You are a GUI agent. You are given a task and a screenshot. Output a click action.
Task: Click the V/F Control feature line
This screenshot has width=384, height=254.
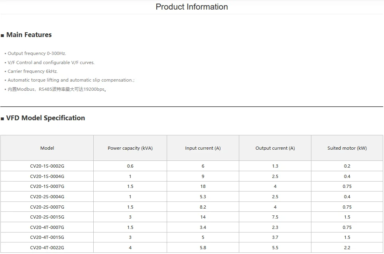pyautogui.click(x=51, y=63)
